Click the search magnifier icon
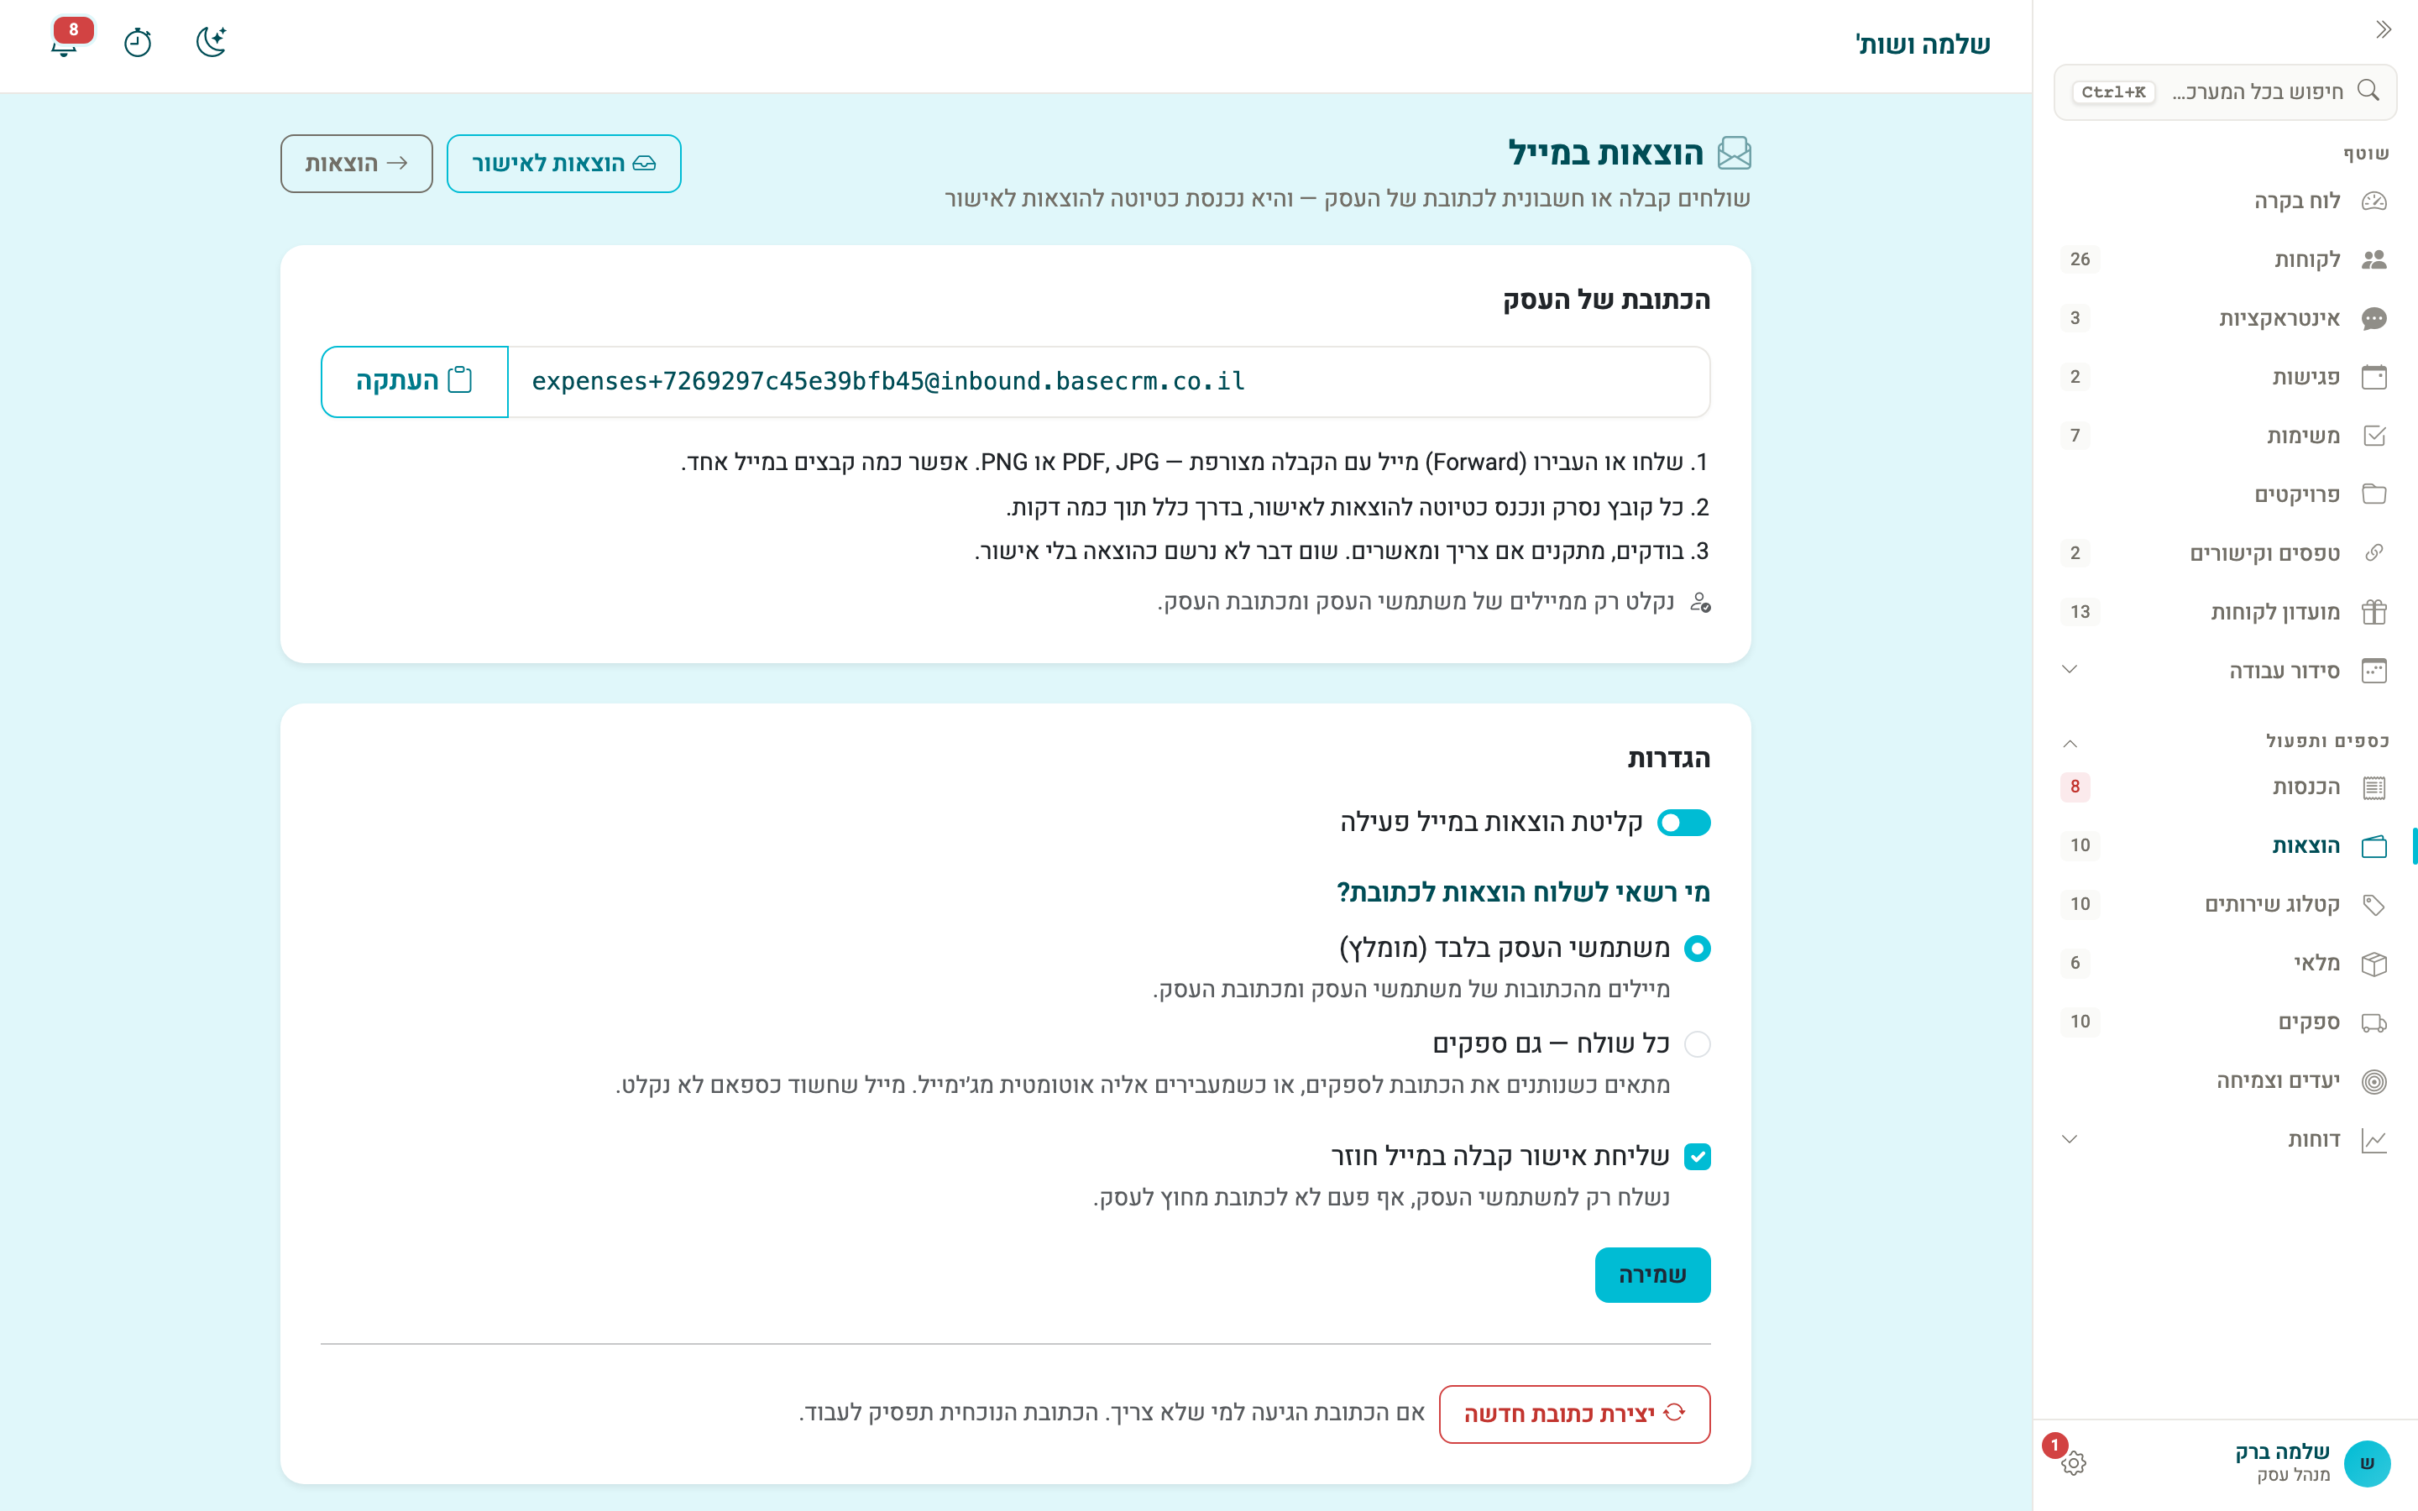 click(x=2368, y=91)
